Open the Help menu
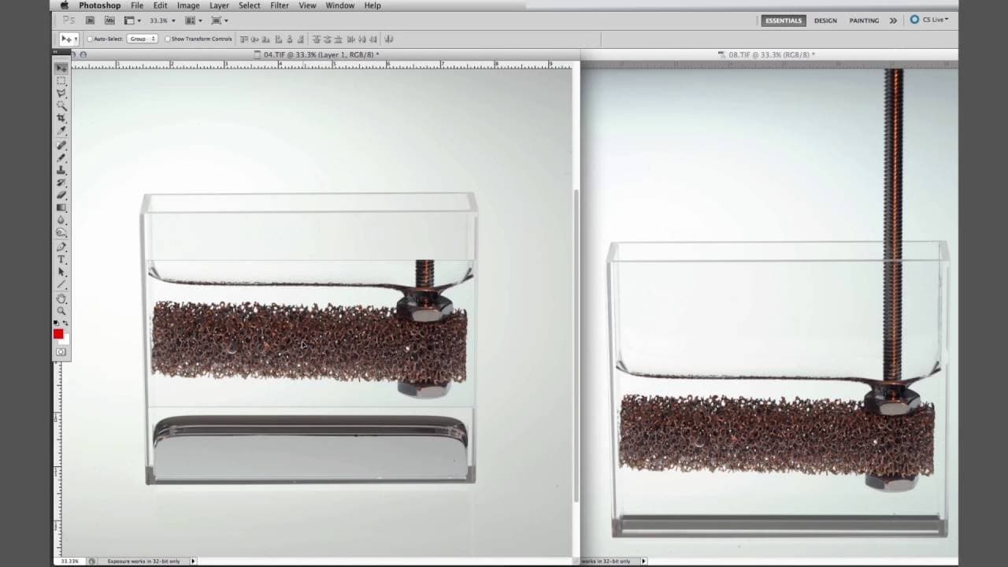This screenshot has height=567, width=1008. tap(372, 6)
